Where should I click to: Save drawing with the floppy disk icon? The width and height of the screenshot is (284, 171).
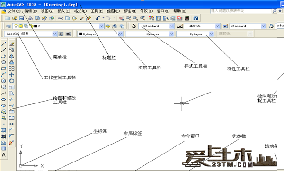(x=22, y=18)
